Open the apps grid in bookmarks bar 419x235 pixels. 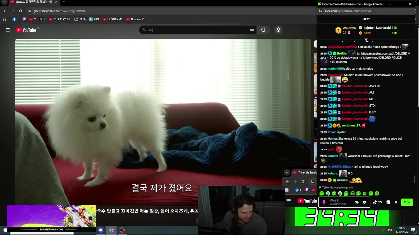click(x=5, y=19)
